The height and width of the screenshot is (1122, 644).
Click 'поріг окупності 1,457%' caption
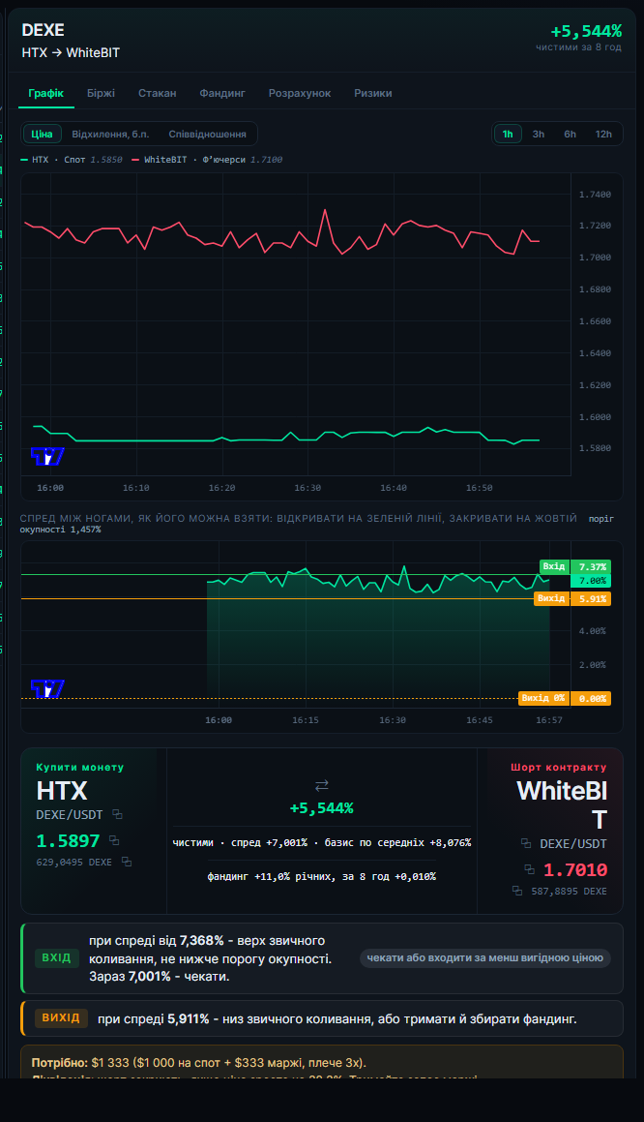click(x=316, y=524)
